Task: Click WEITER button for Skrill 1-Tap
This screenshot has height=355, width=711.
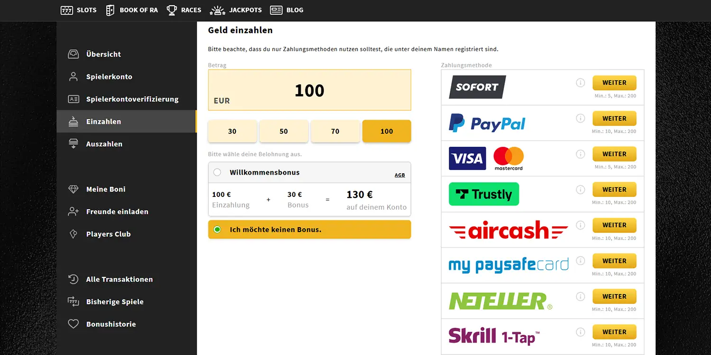Action: (x=614, y=332)
